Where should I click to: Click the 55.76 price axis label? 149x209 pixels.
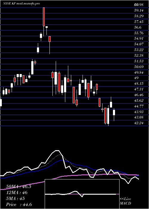139,33
